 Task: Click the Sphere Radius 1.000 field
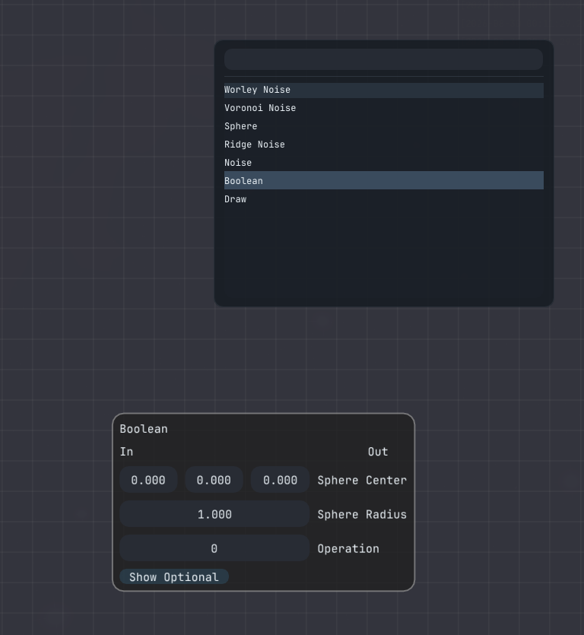click(x=214, y=514)
